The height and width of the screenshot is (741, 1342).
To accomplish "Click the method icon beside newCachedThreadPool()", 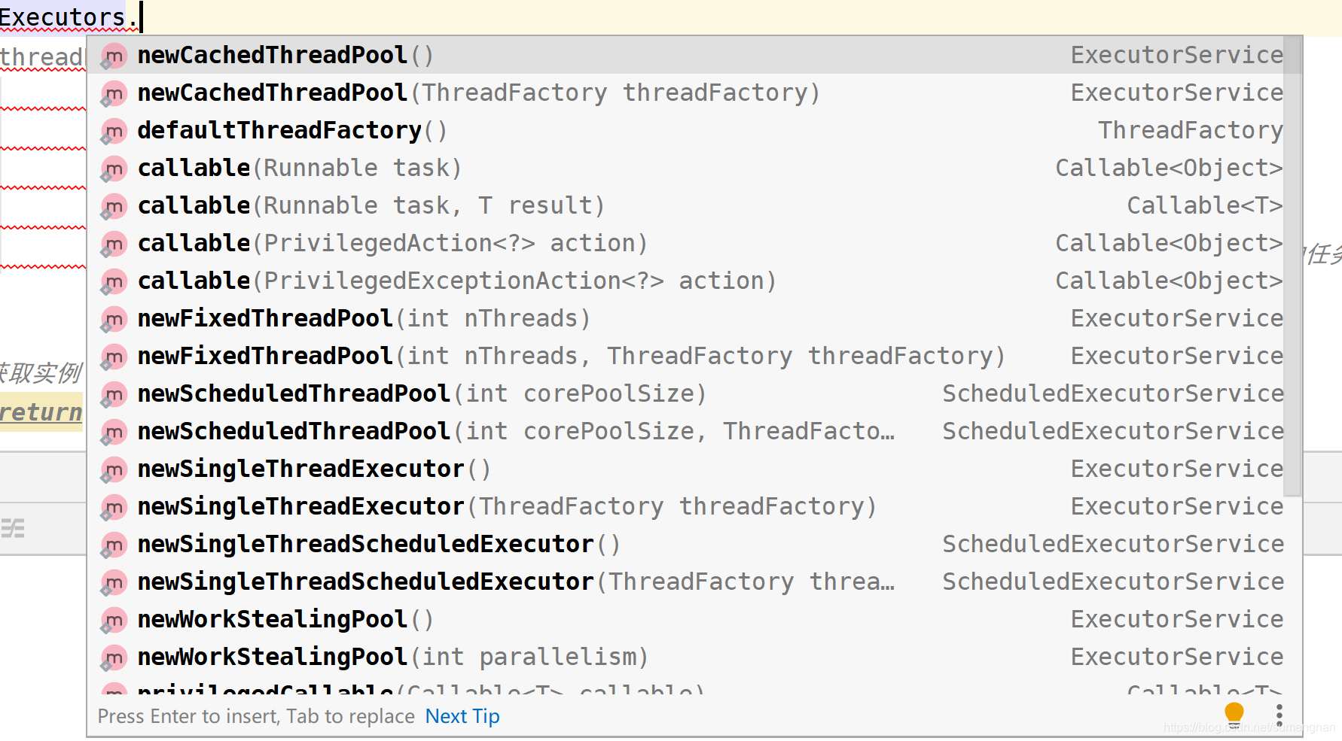I will (x=112, y=55).
